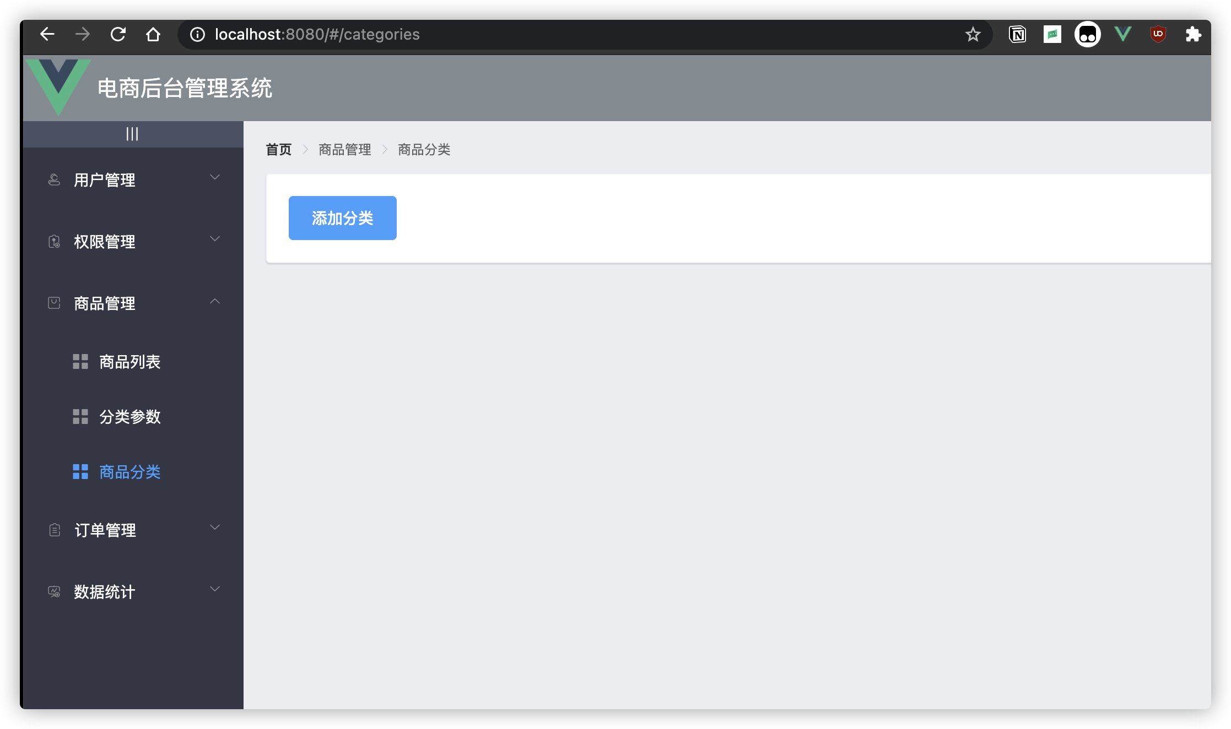The width and height of the screenshot is (1231, 729).
Task: Click the 商品管理 shopping bag icon
Action: click(54, 303)
